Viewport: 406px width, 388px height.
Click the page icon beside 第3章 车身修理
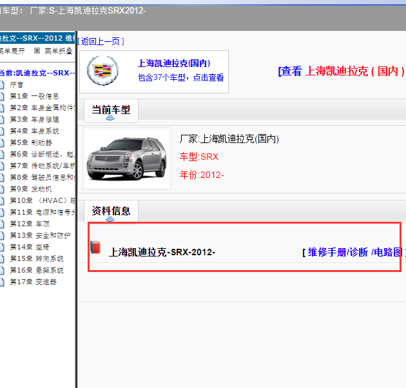coord(2,120)
